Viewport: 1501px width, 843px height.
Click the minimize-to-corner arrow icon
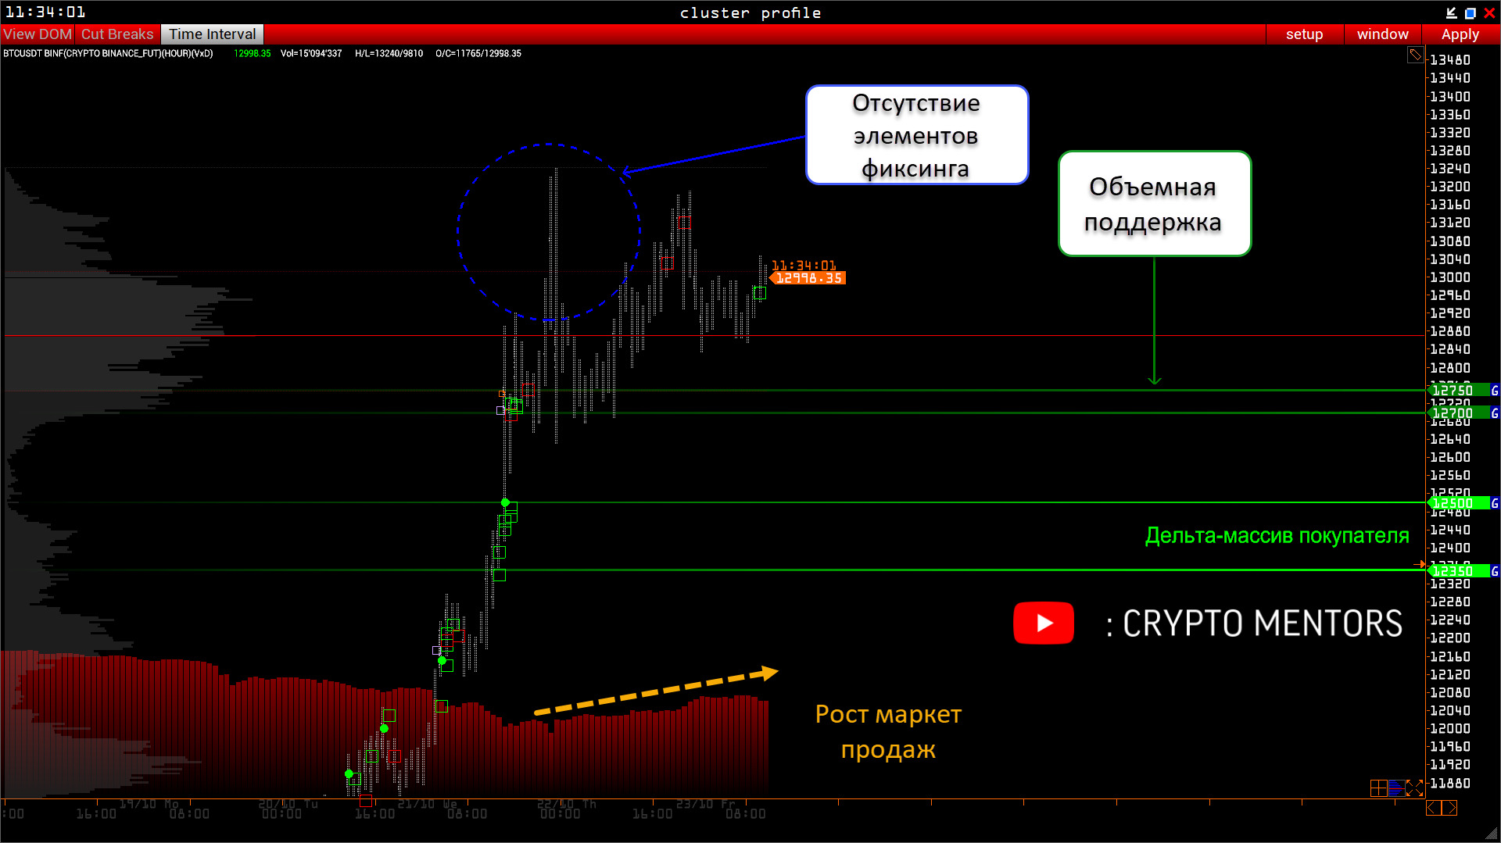tap(1451, 13)
